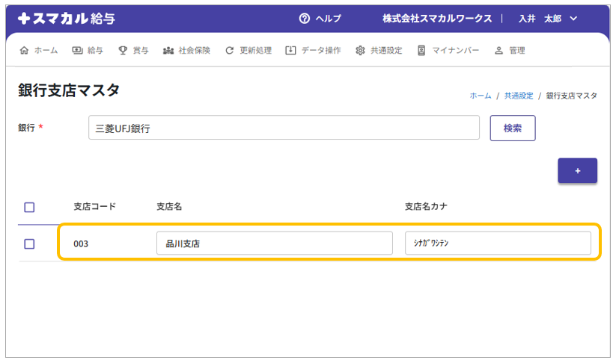
Task: Toggle the select-all checkbox in table header
Action: click(x=30, y=207)
